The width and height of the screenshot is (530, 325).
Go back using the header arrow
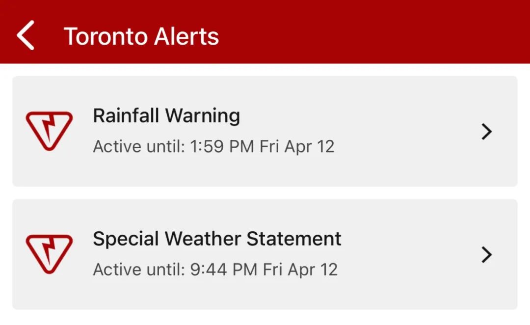(26, 35)
